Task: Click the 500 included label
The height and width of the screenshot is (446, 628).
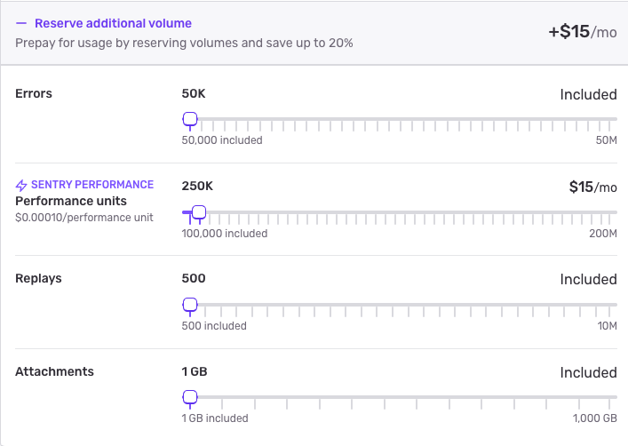Action: pos(214,326)
